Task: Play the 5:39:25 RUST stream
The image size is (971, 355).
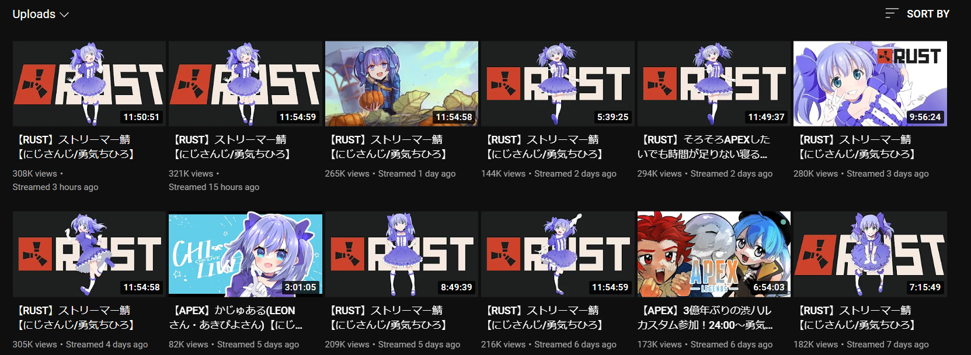Action: [x=558, y=83]
